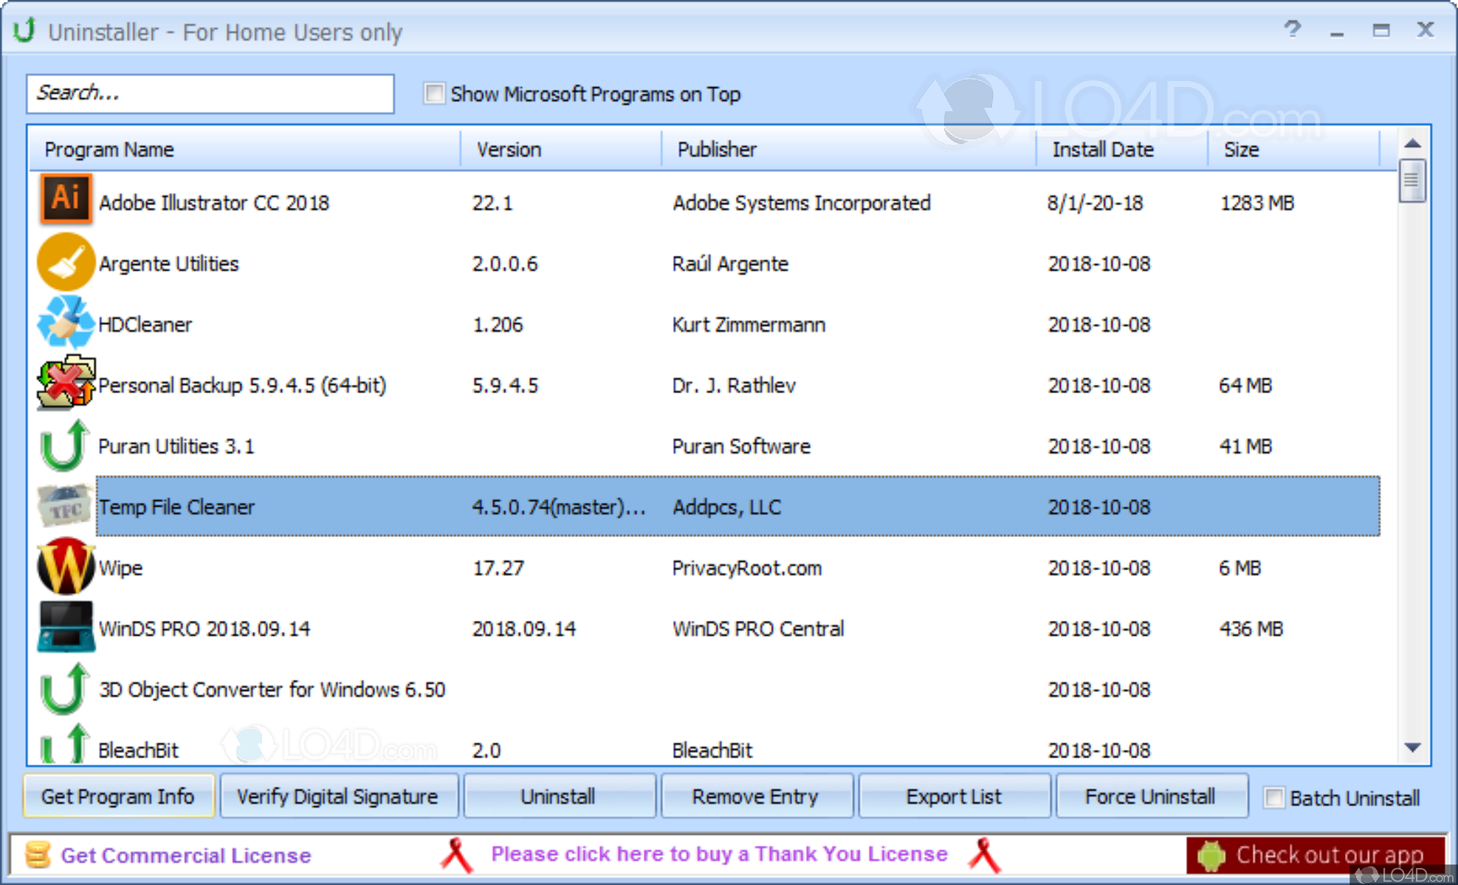The height and width of the screenshot is (885, 1458).
Task: Select Temp File Cleaner name
Action: [176, 507]
